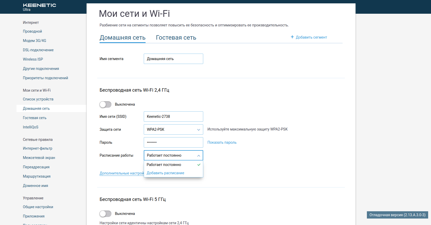Switch to the Гостевая сеть tab
431x225 pixels.
pos(176,38)
